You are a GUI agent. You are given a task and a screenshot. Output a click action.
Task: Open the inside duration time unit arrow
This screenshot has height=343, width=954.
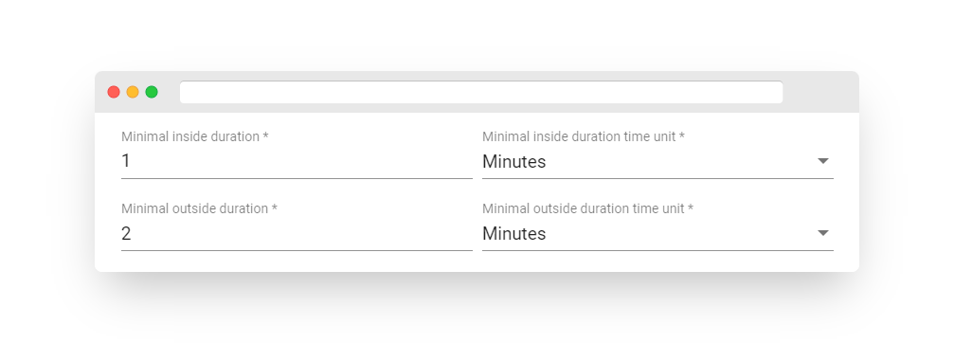tap(822, 161)
